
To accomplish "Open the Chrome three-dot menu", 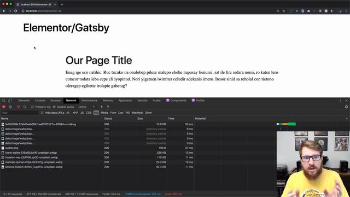I will [346, 11].
